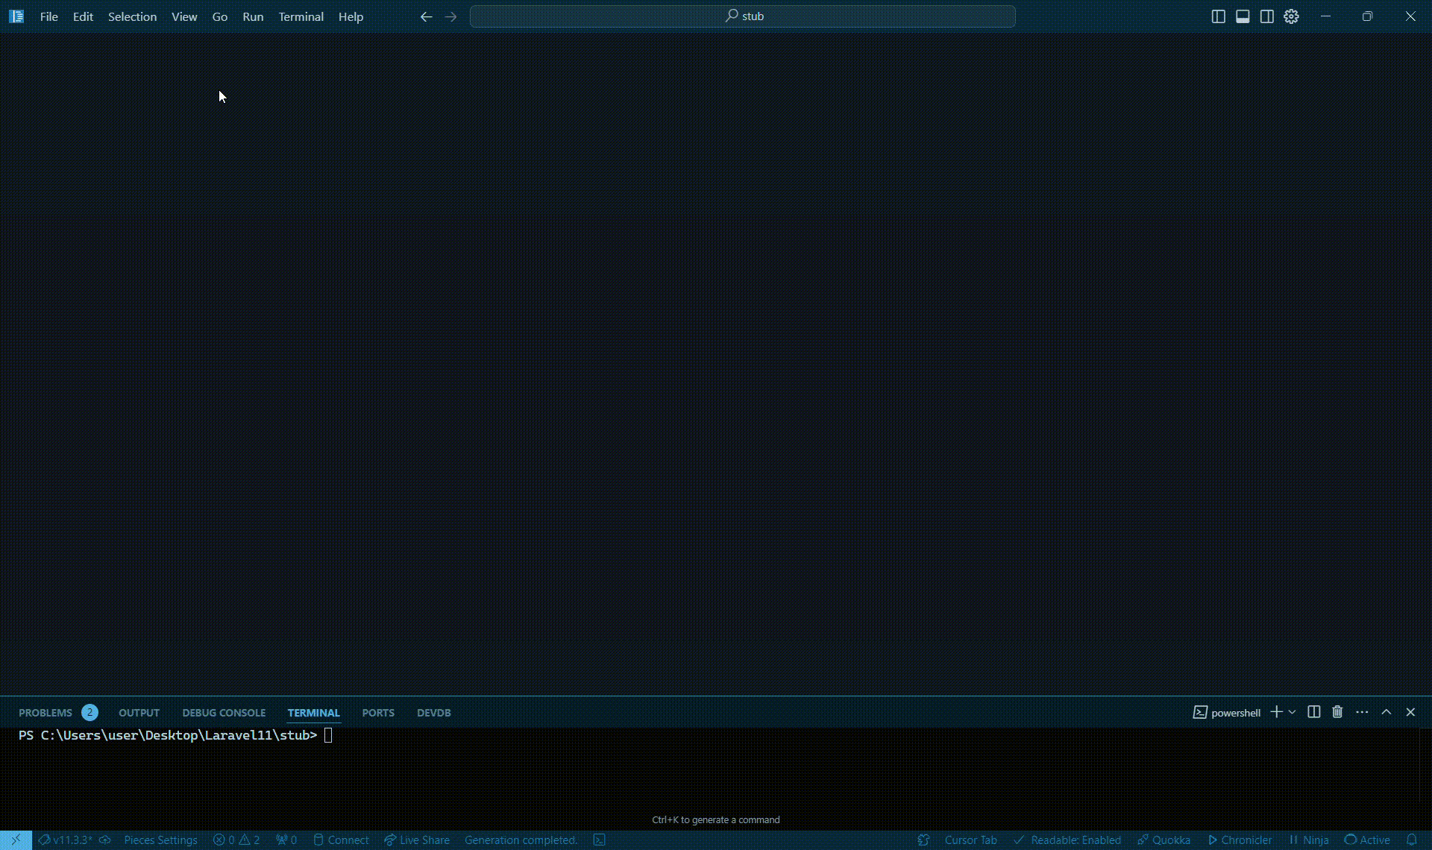Switch to the PORTS tab
The height and width of the screenshot is (850, 1432).
point(378,713)
